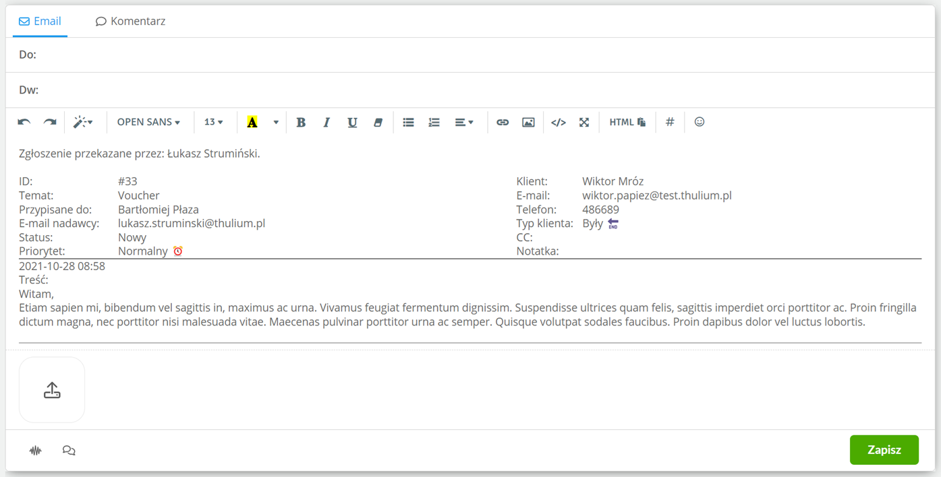Switch to code view
This screenshot has width=941, height=477.
[x=559, y=122]
